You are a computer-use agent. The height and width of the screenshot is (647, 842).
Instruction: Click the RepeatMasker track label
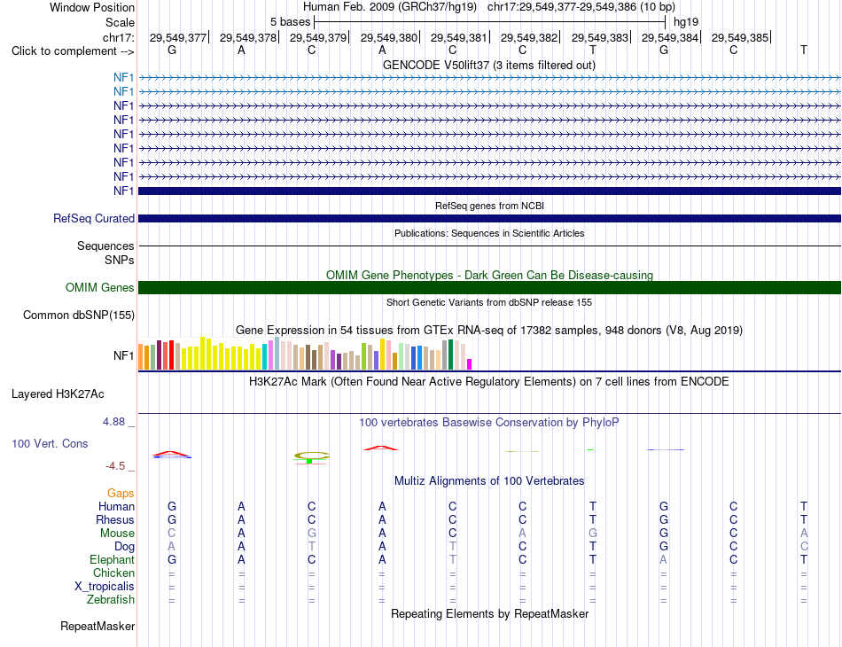[x=97, y=626]
